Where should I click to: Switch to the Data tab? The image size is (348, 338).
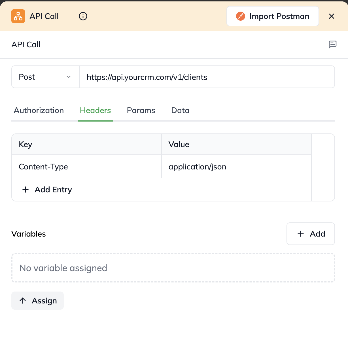[180, 110]
